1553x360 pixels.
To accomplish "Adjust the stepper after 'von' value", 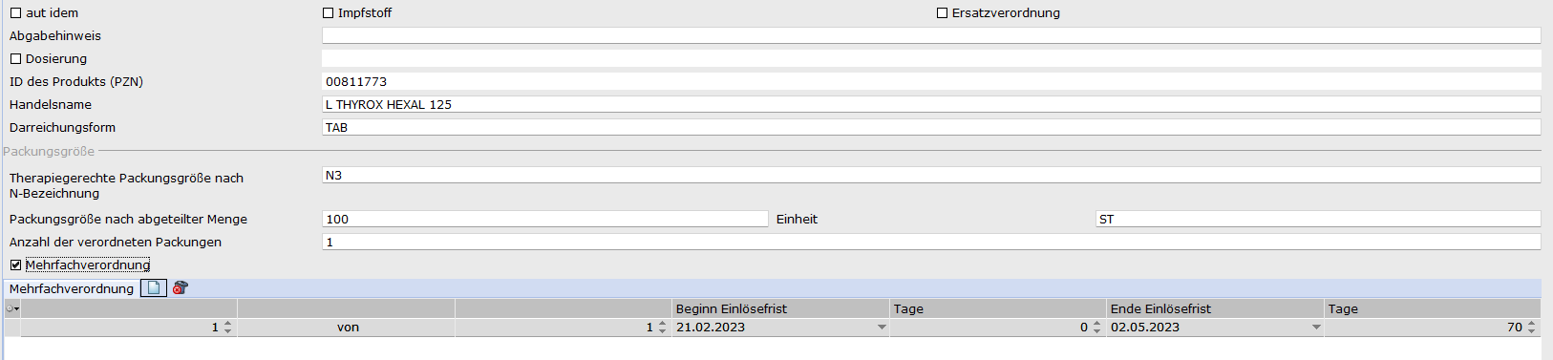I will 662,328.
